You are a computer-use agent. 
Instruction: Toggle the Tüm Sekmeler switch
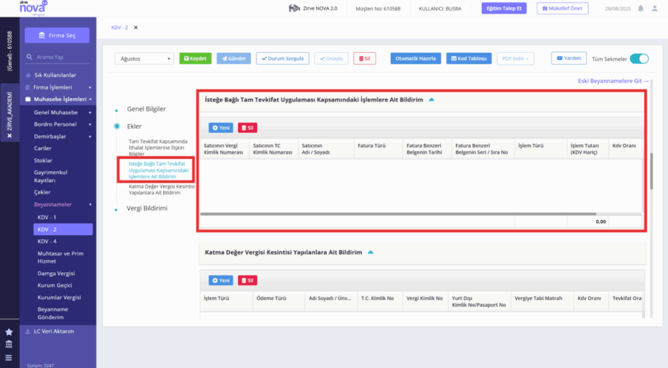(639, 59)
